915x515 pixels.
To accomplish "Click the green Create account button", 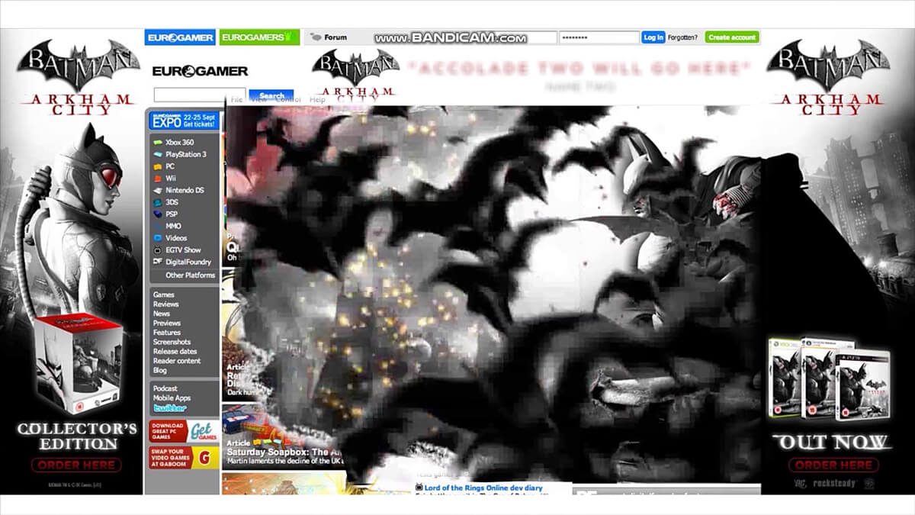I will pos(731,37).
